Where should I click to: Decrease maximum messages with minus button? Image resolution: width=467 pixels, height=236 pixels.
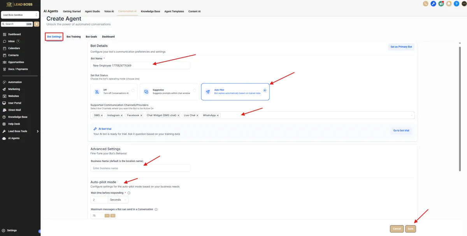pyautogui.click(x=107, y=215)
